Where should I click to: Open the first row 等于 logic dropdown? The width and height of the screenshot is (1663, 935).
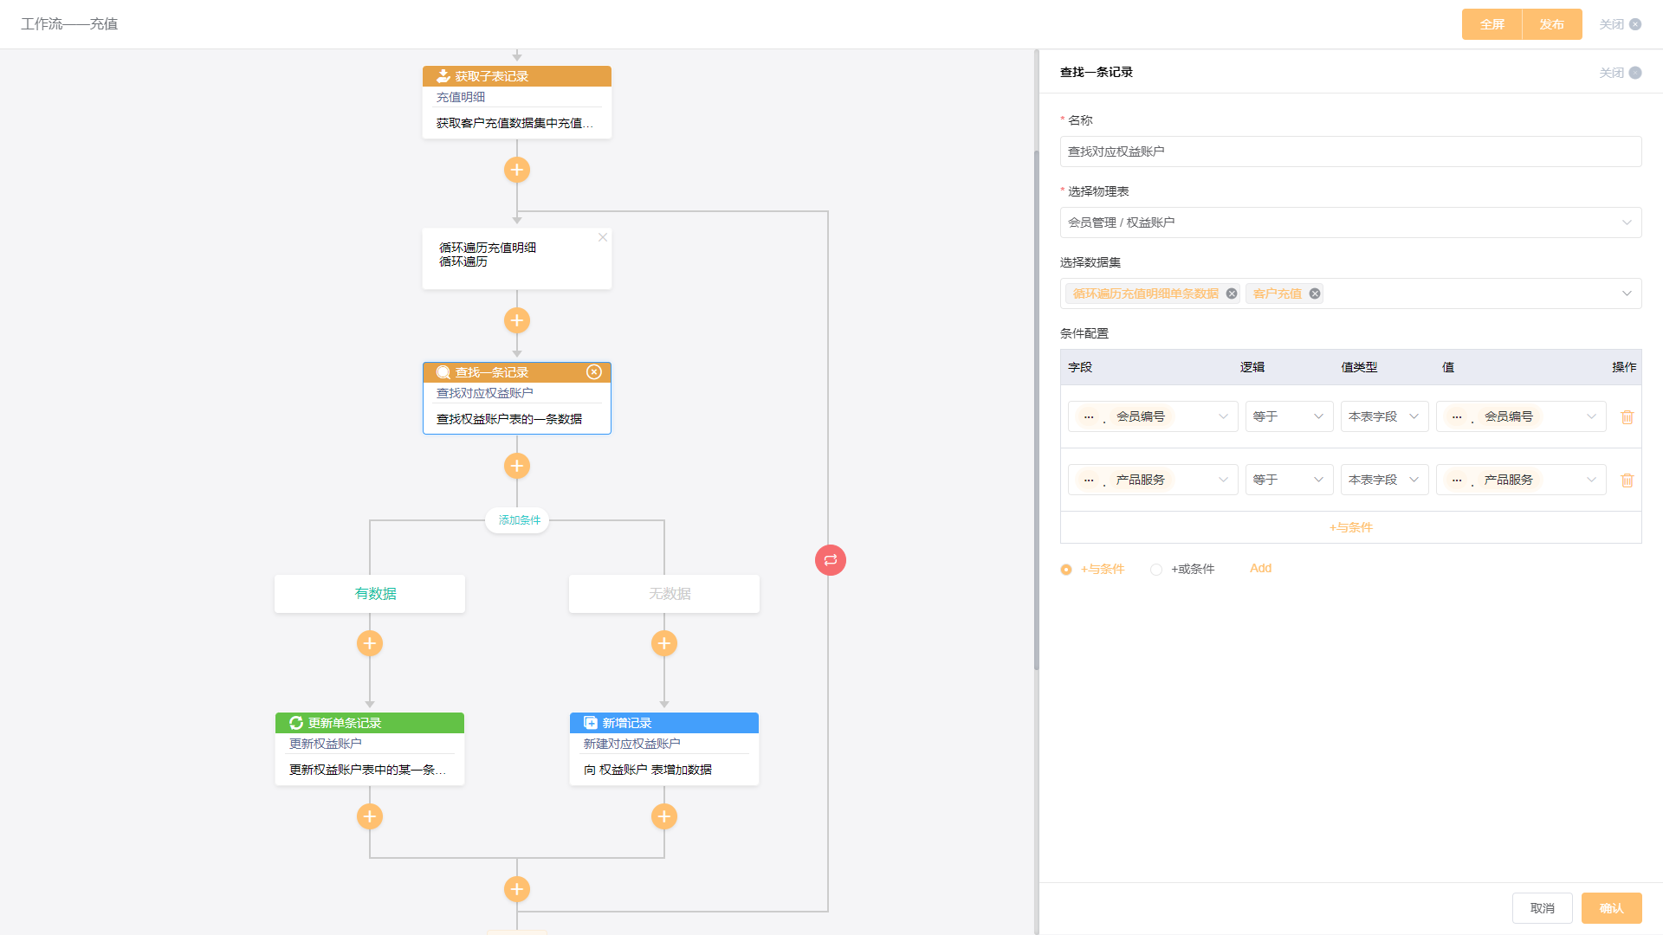tap(1288, 416)
